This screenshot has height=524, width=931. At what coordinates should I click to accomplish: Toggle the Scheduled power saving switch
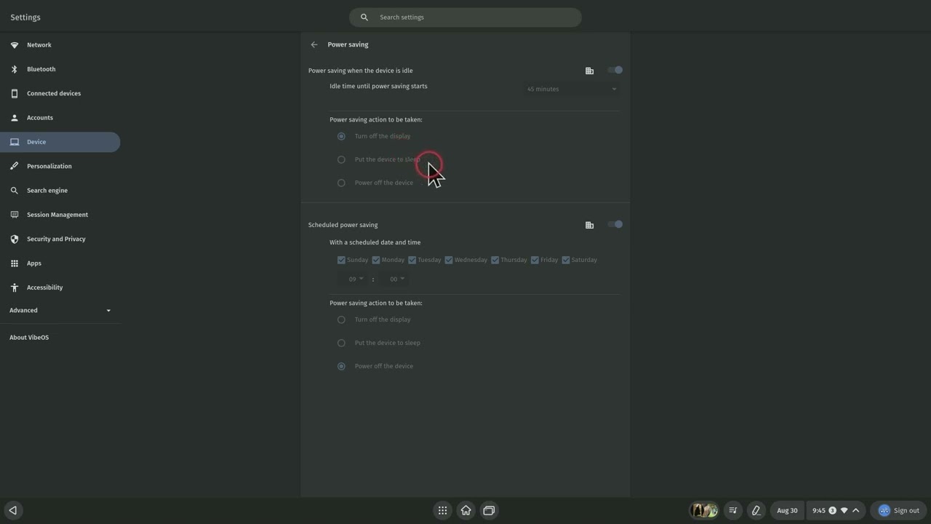(615, 225)
